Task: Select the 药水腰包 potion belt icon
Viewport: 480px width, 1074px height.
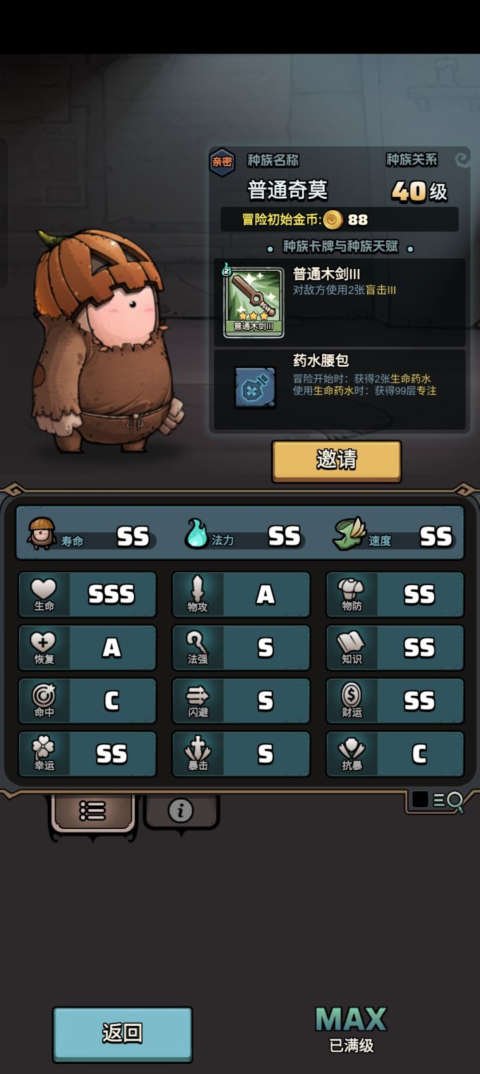Action: click(255, 387)
